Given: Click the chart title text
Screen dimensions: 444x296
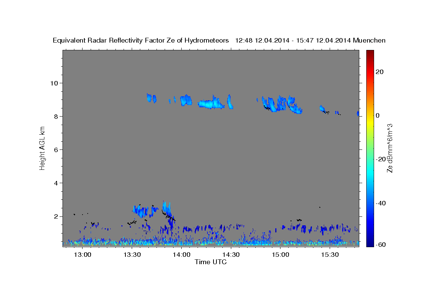Looking at the screenshot, I should click(219, 40).
